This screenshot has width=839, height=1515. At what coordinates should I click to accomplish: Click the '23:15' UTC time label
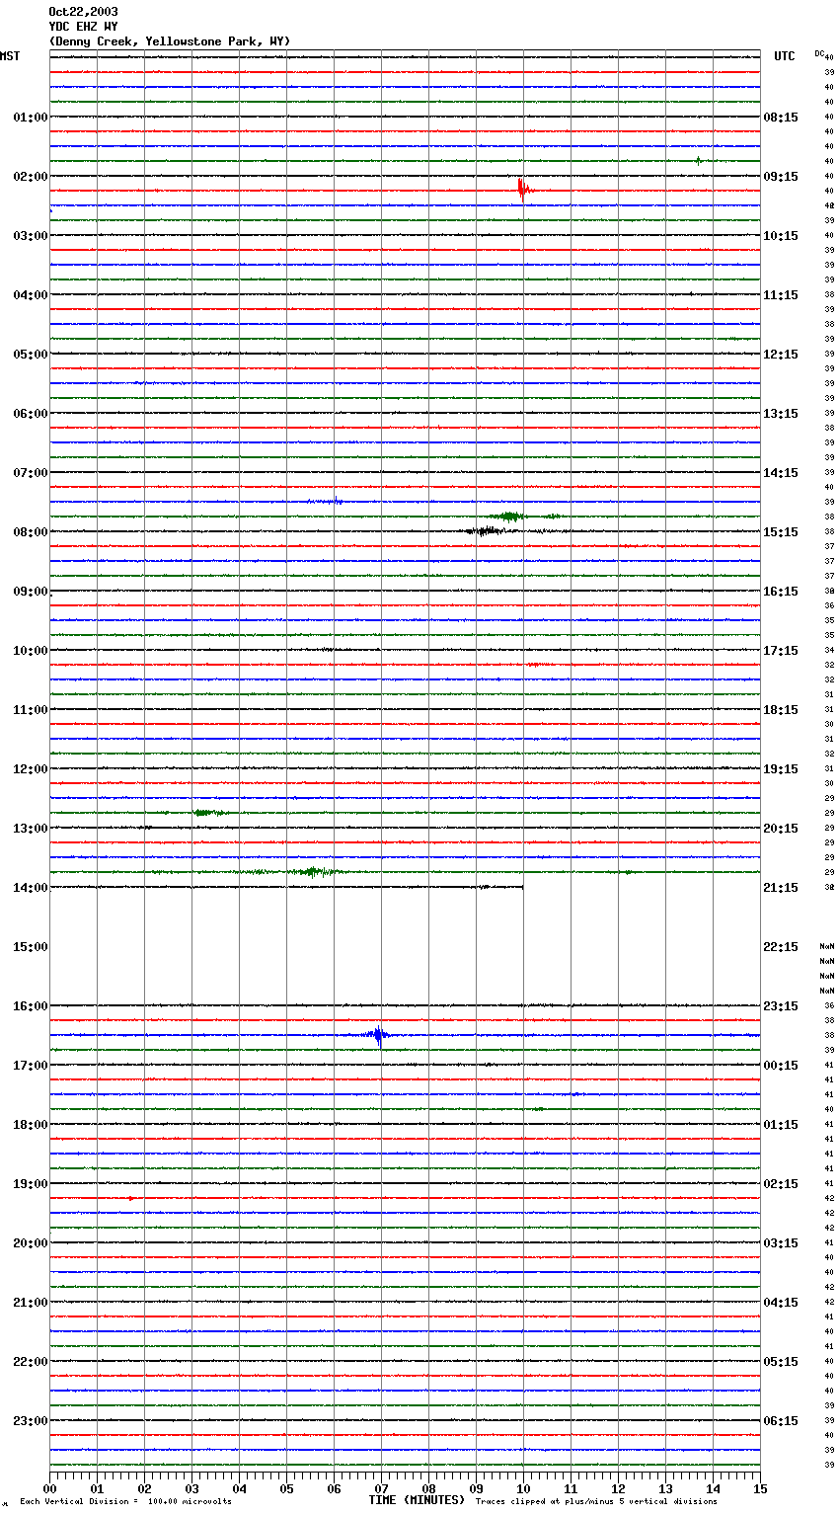781,1005
